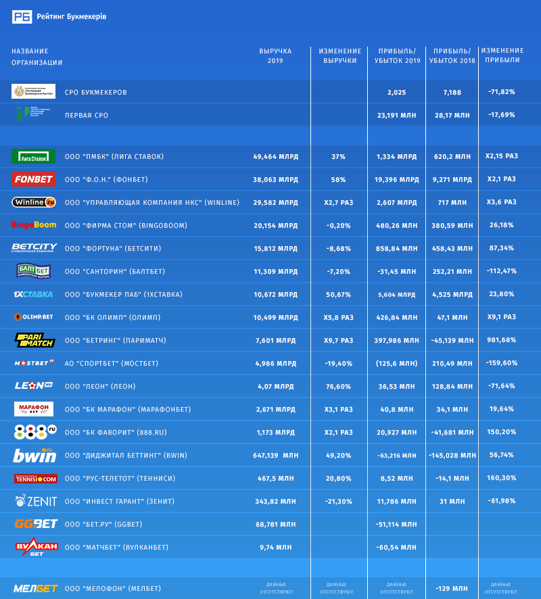Image resolution: width=541 pixels, height=599 pixels.
Task: Click the GGBET orange logo
Action: pos(34,524)
